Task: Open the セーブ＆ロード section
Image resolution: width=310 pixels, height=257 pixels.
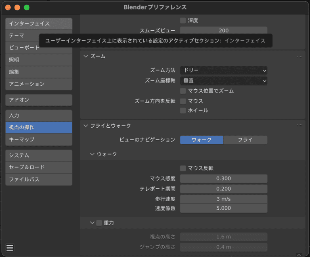Action: coord(39,168)
